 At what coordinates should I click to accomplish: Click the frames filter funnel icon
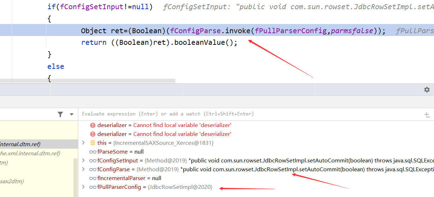pos(61,114)
